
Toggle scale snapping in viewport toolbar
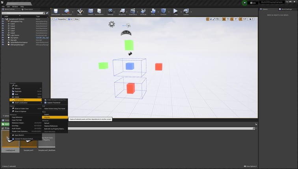[240, 19]
